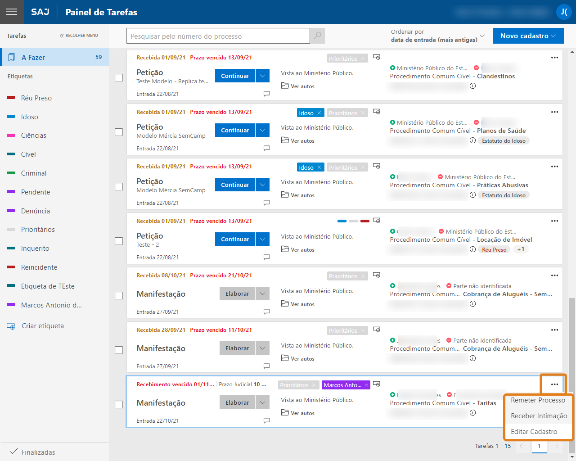Select checkbox for Clandestinos task
576x461 pixels.
[119, 77]
